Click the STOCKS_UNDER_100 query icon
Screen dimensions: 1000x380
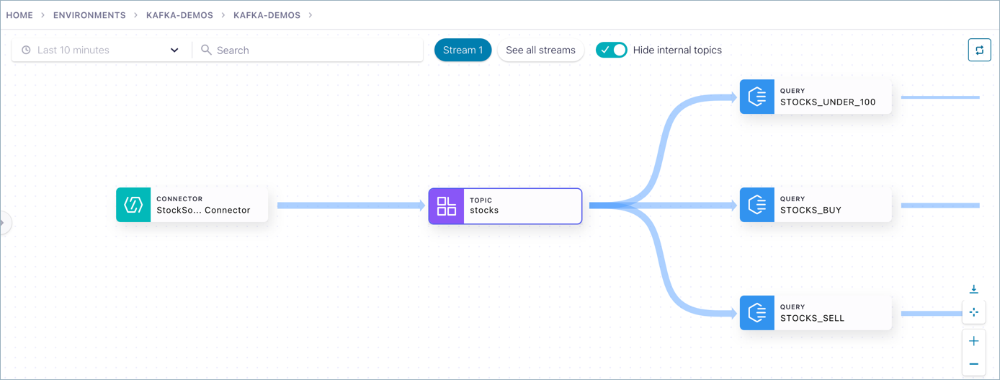(757, 97)
